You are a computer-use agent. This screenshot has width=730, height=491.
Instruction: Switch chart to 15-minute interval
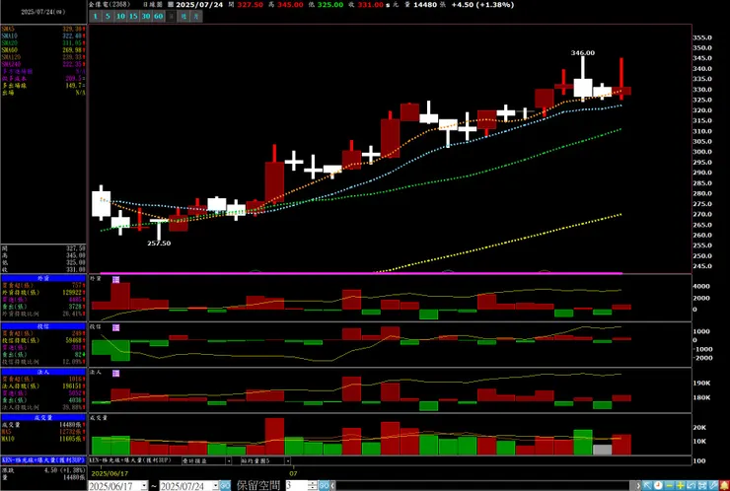(x=133, y=17)
